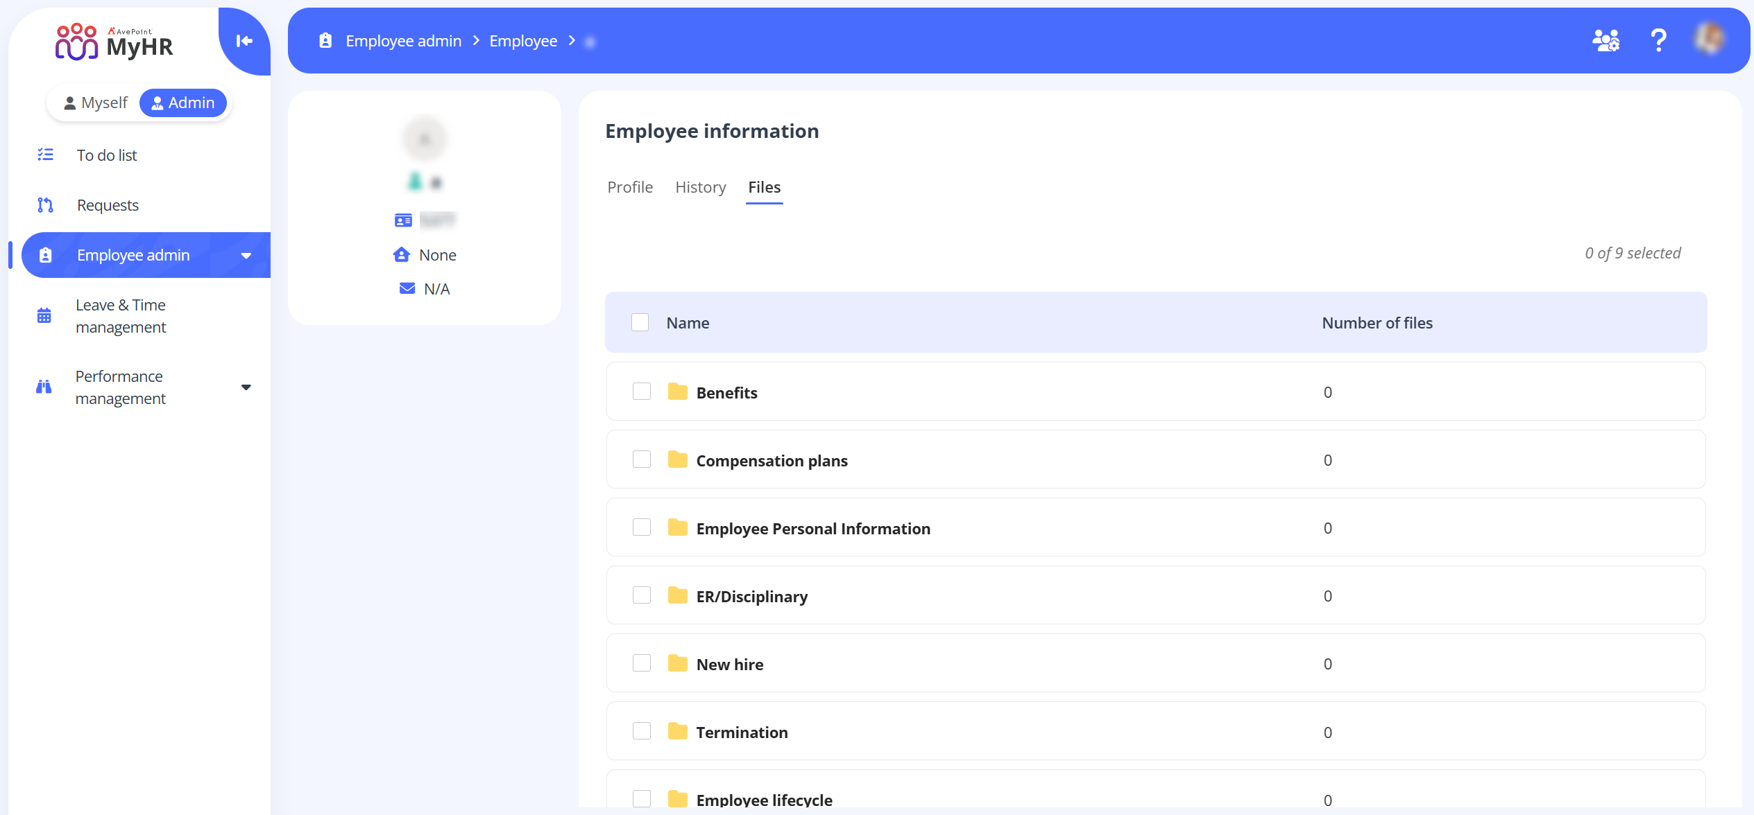Check the select-all checkbox beside Name
This screenshot has height=815, width=1754.
click(640, 323)
